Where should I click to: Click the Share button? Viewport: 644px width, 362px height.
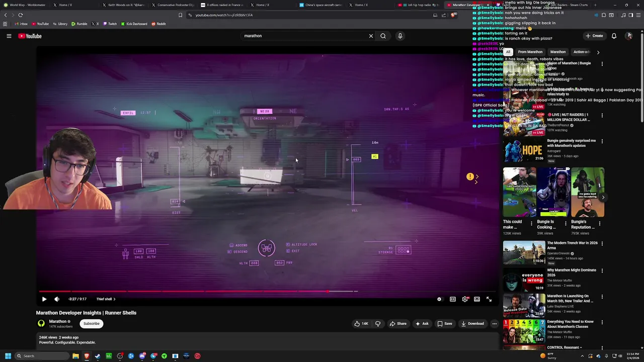click(x=398, y=324)
